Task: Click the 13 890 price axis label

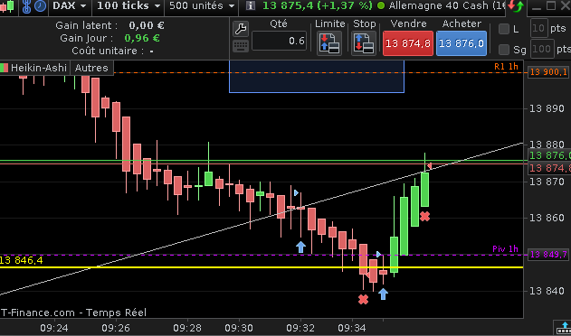Action: pyautogui.click(x=547, y=108)
